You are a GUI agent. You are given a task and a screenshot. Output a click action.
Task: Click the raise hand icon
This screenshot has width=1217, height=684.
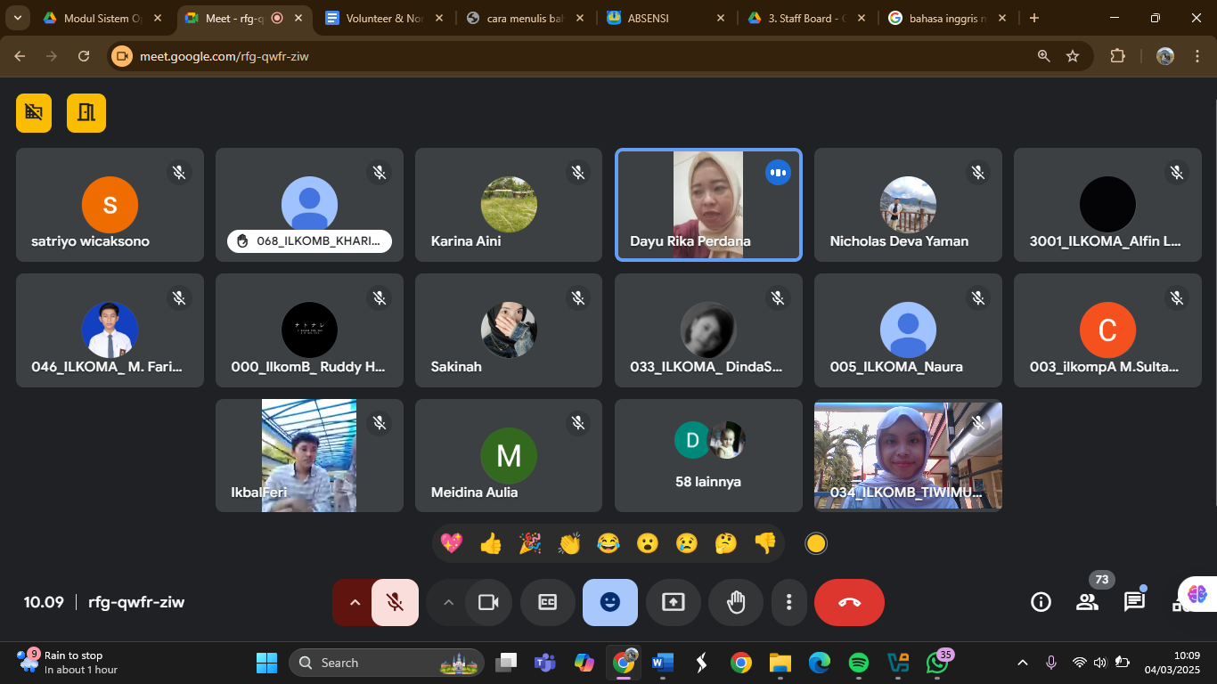[735, 603]
